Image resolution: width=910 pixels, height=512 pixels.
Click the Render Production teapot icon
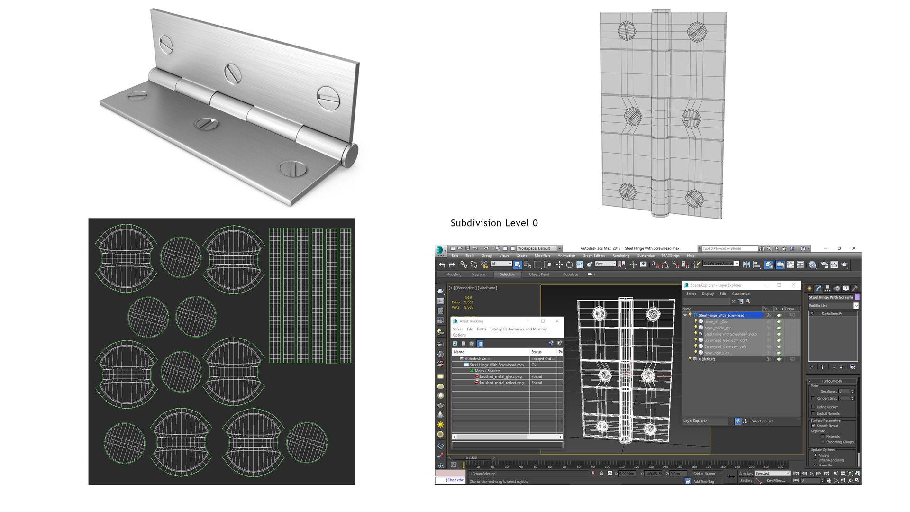[x=844, y=265]
